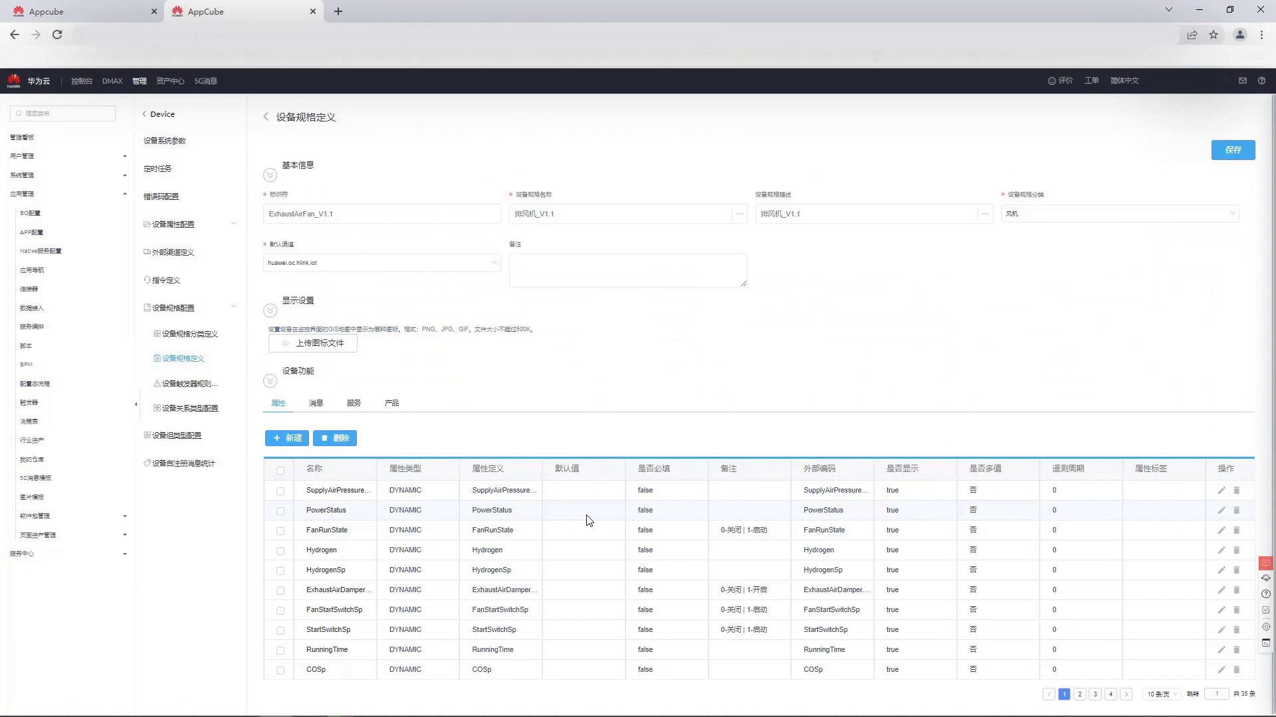Open 控制台 in top navigation
Screen dimensions: 1276x717
[82, 81]
